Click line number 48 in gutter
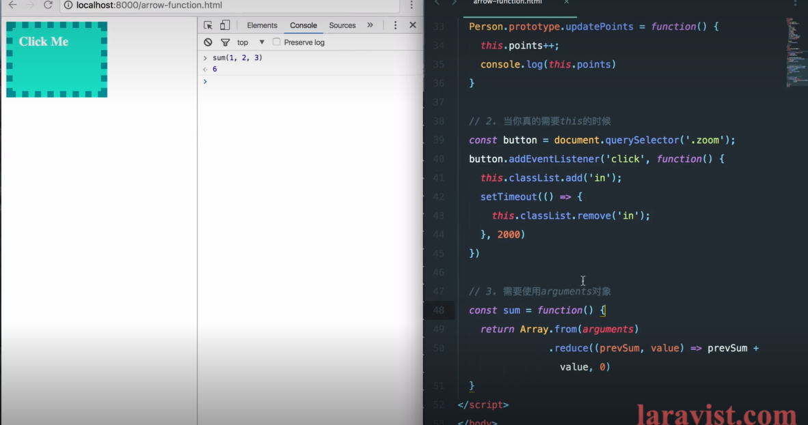Image resolution: width=808 pixels, height=425 pixels. tap(439, 310)
